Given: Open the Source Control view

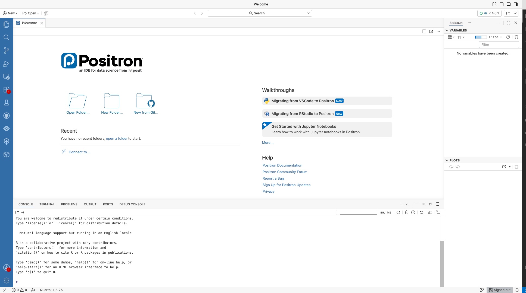Looking at the screenshot, I should (7, 50).
